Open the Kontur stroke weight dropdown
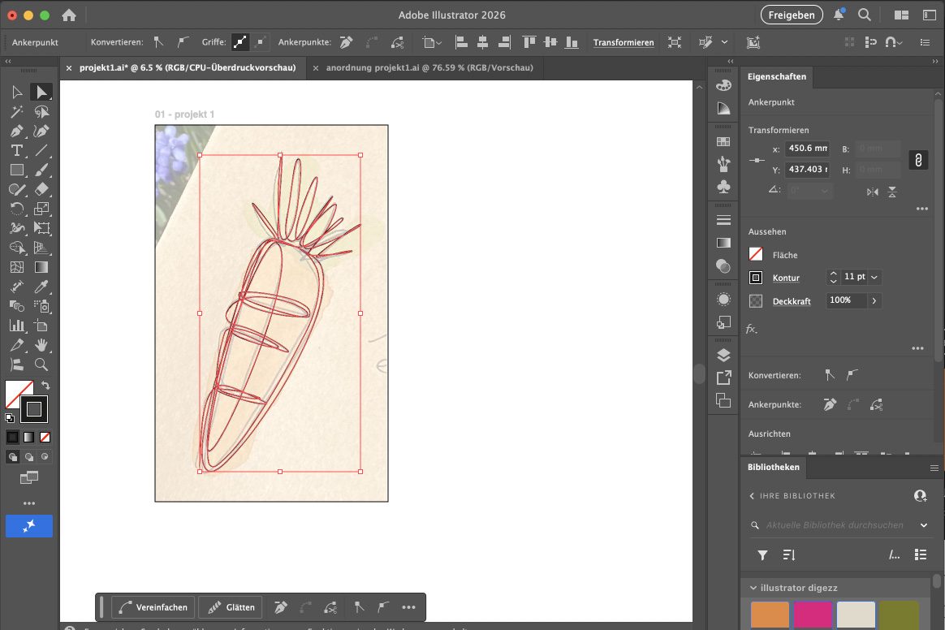Image resolution: width=945 pixels, height=630 pixels. tap(874, 278)
